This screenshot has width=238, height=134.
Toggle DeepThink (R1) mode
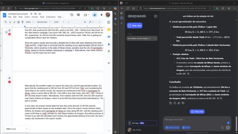pyautogui.click(x=172, y=128)
